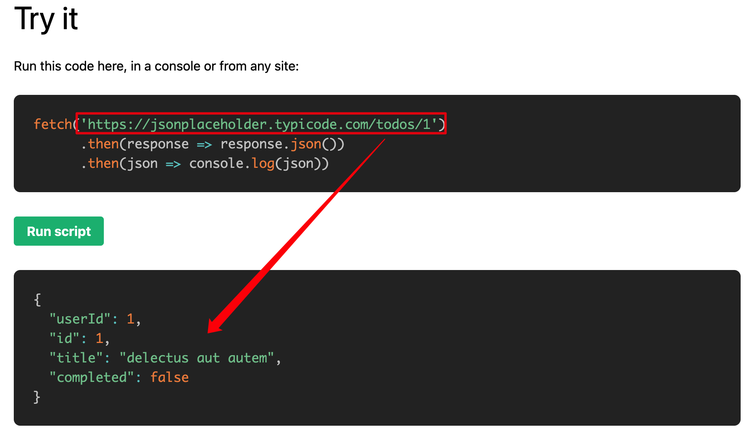Click the '.then(json => console.log(json))' line

click(x=205, y=163)
